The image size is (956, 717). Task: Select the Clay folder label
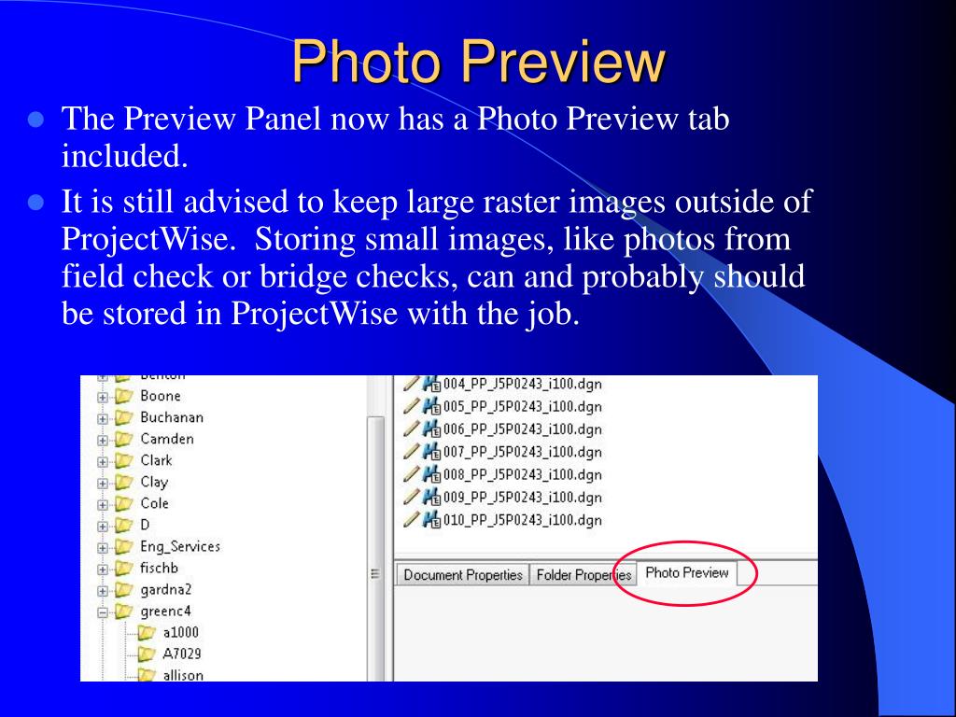154,483
